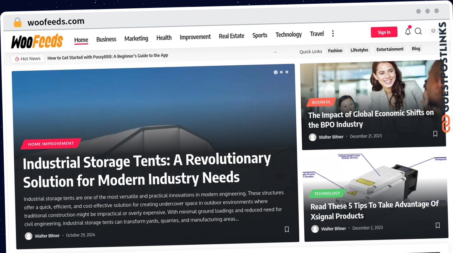The image size is (453, 253).
Task: Open The Impact of Global Economic Shifts article
Action: 371,119
